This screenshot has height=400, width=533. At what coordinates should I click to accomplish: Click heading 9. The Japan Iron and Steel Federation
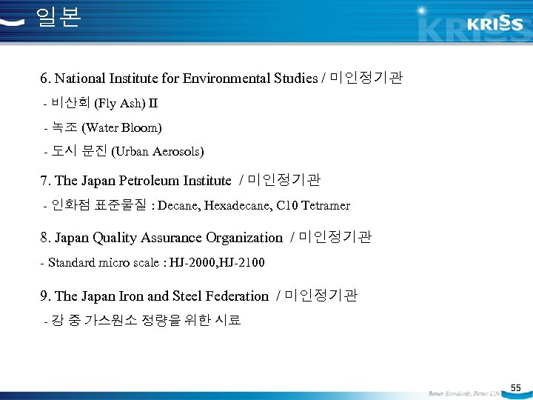pos(199,296)
